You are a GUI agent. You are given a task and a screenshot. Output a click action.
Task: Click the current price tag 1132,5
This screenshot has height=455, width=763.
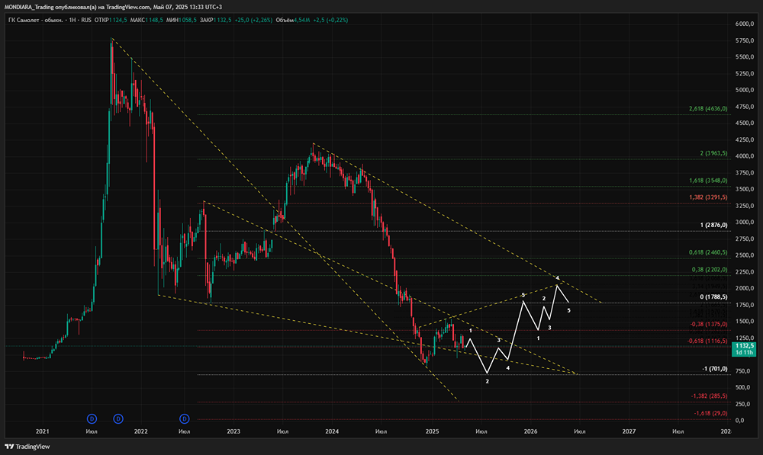point(744,348)
